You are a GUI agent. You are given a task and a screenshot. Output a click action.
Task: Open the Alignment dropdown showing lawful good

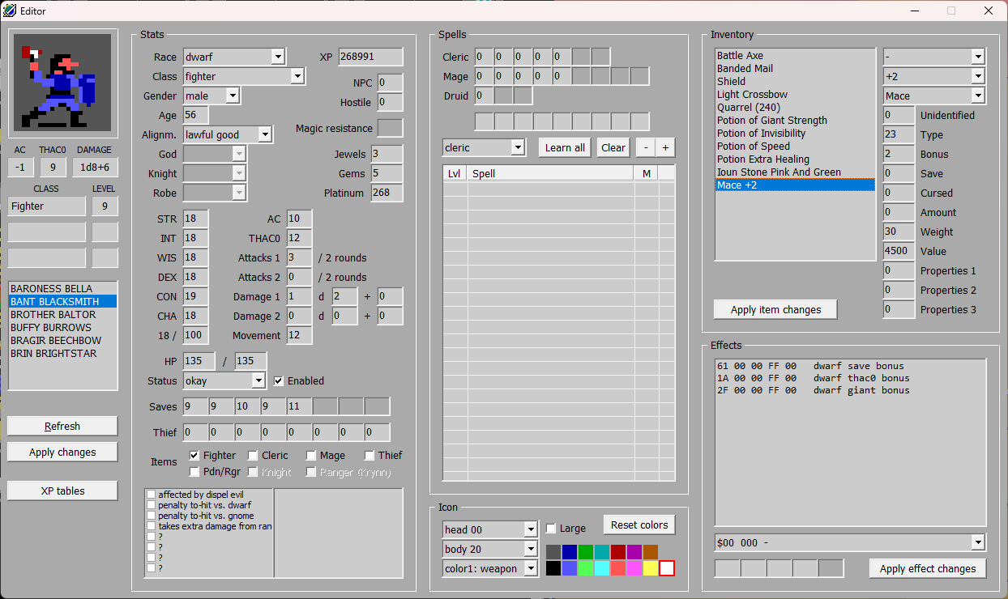(x=265, y=135)
